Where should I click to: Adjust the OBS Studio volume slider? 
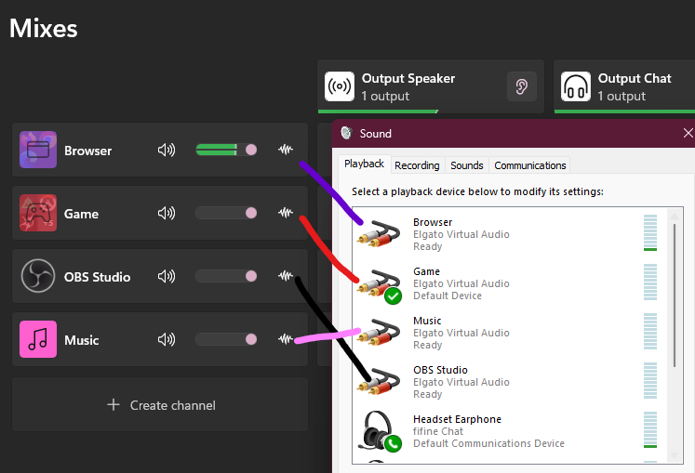[x=226, y=276]
